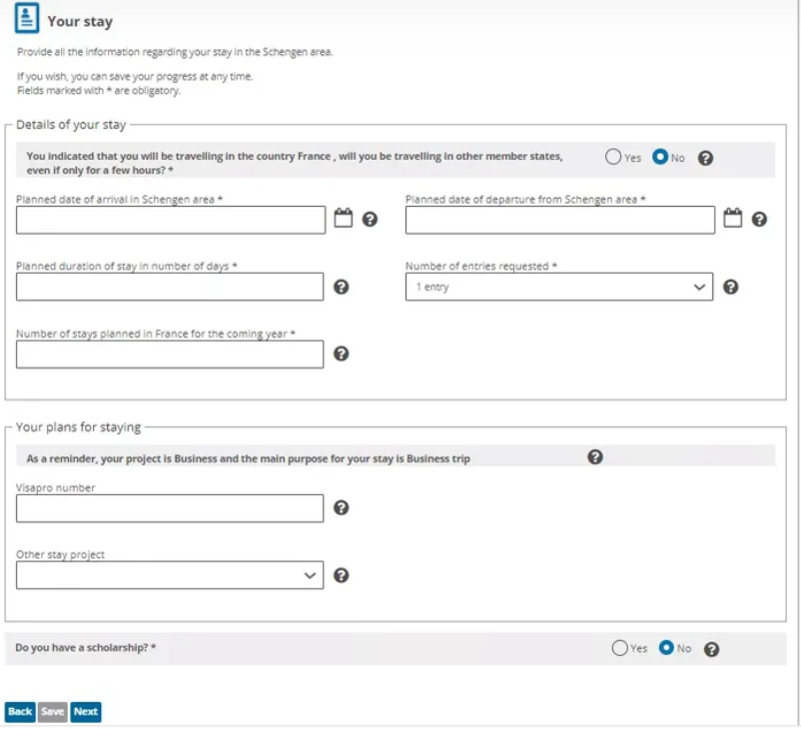
Task: Click the number of stays in France field
Action: pos(170,355)
